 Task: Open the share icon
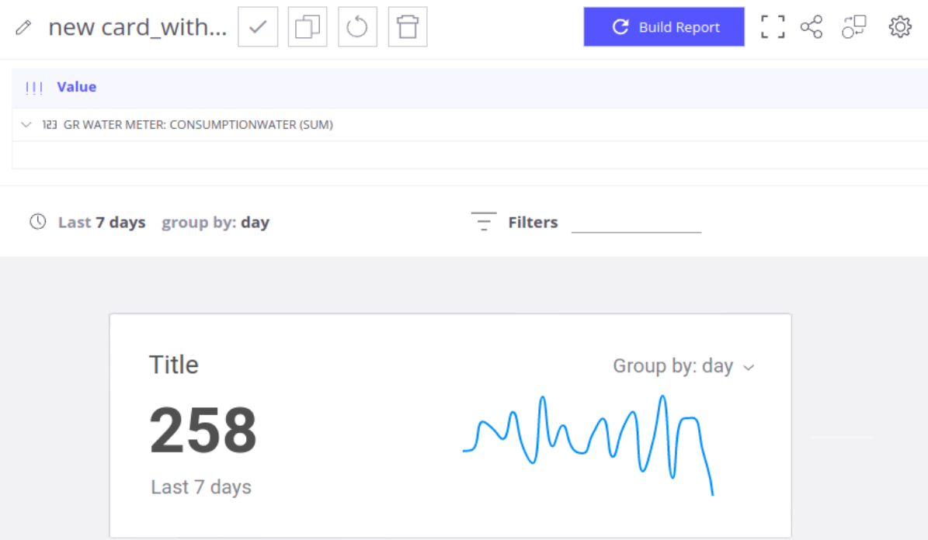pos(812,27)
